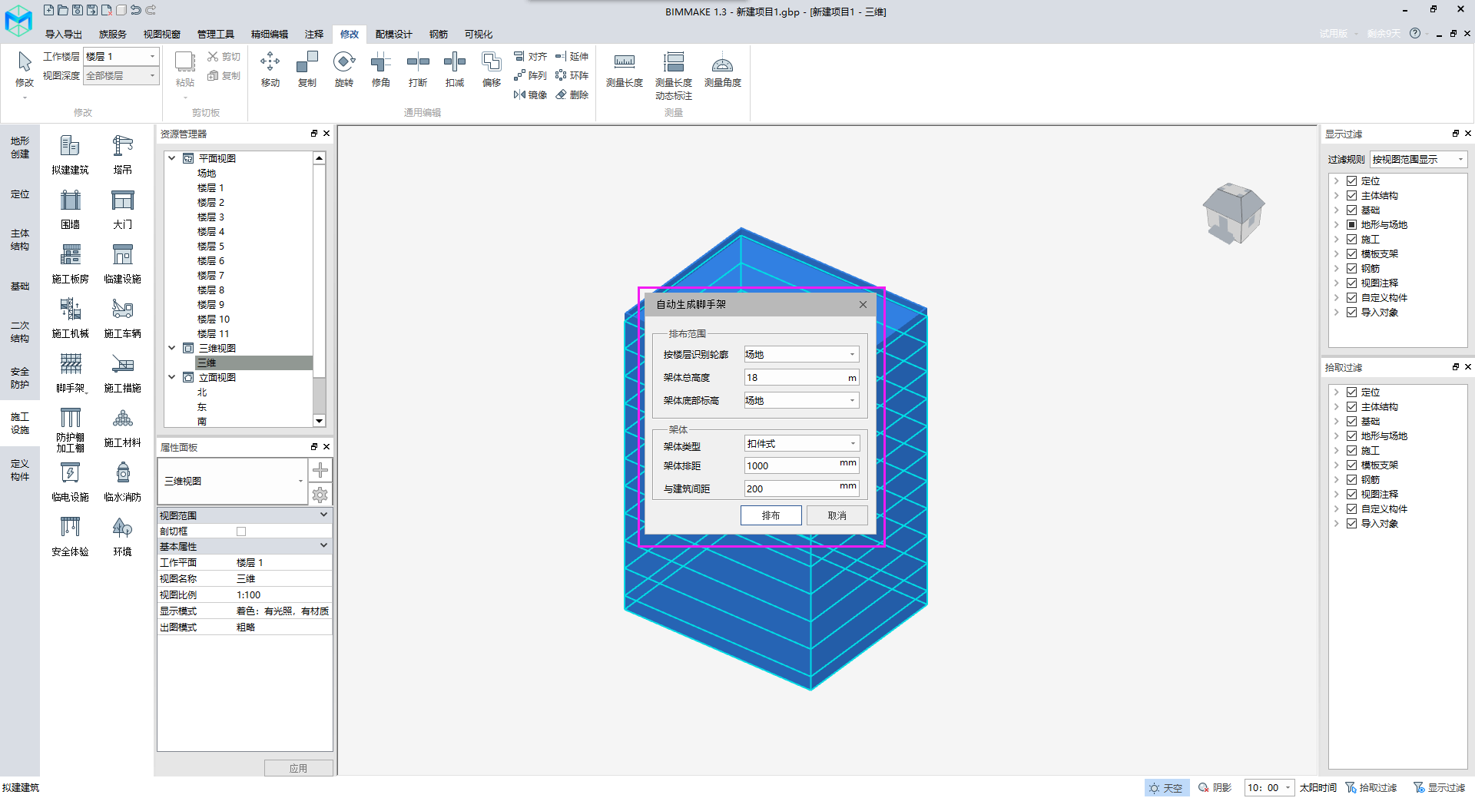Image resolution: width=1475 pixels, height=798 pixels.
Task: Open the 配模设计 ribbon tab
Action: (393, 35)
